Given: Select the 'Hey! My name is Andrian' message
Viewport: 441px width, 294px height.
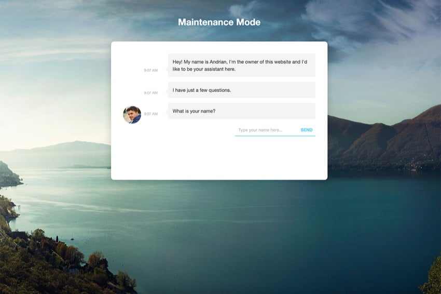Looking at the screenshot, I should pyautogui.click(x=241, y=65).
